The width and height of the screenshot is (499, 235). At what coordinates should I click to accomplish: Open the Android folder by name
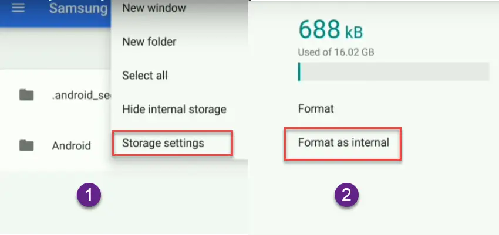click(x=72, y=146)
